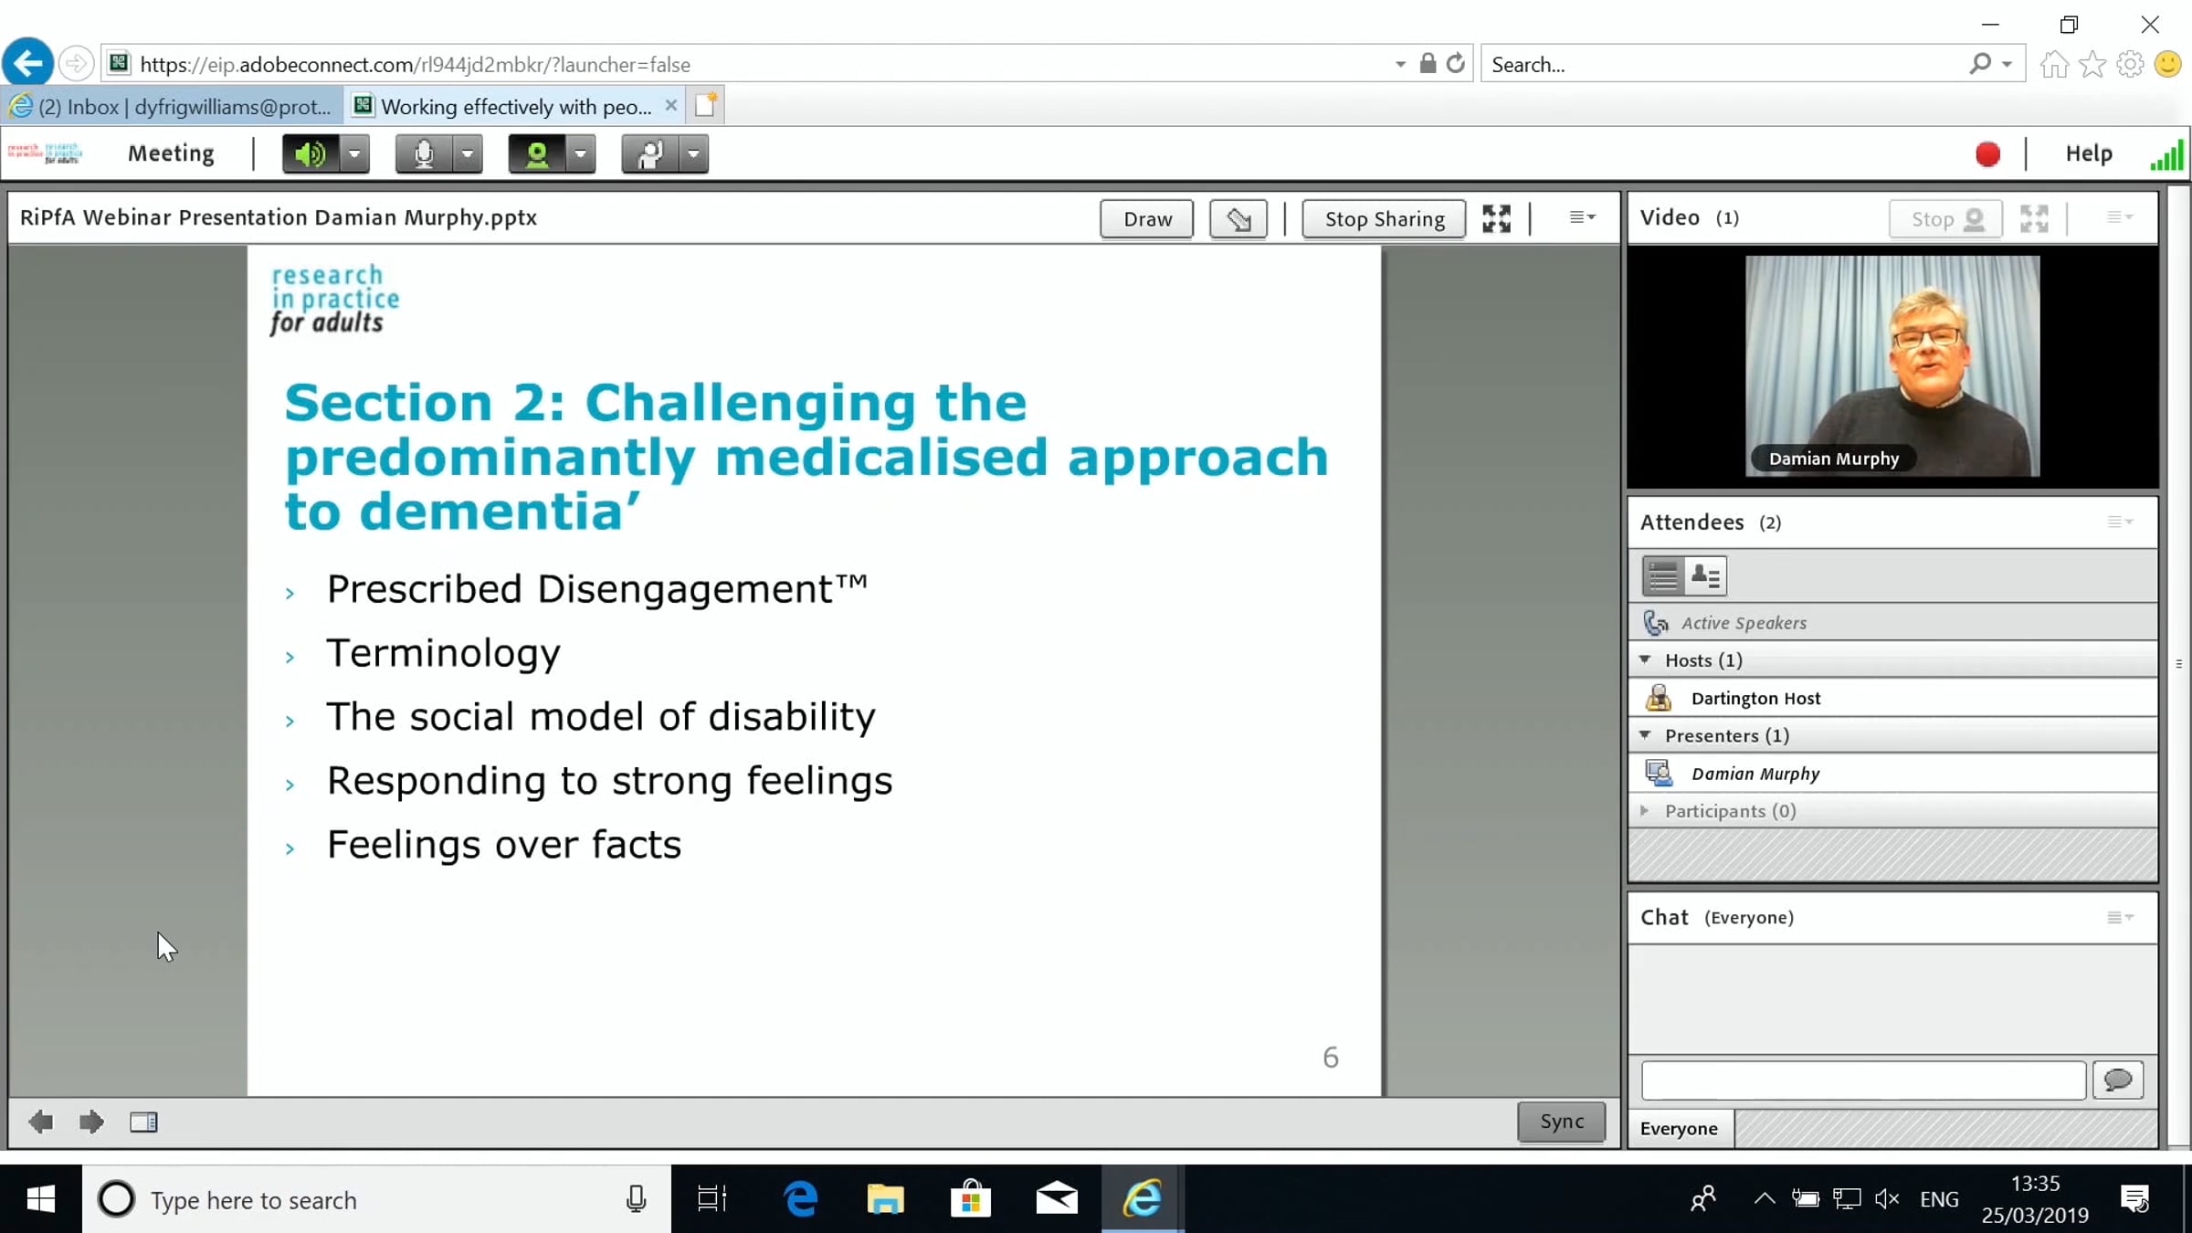Image resolution: width=2192 pixels, height=1233 pixels.
Task: Click the raise hand status icon
Action: point(649,153)
